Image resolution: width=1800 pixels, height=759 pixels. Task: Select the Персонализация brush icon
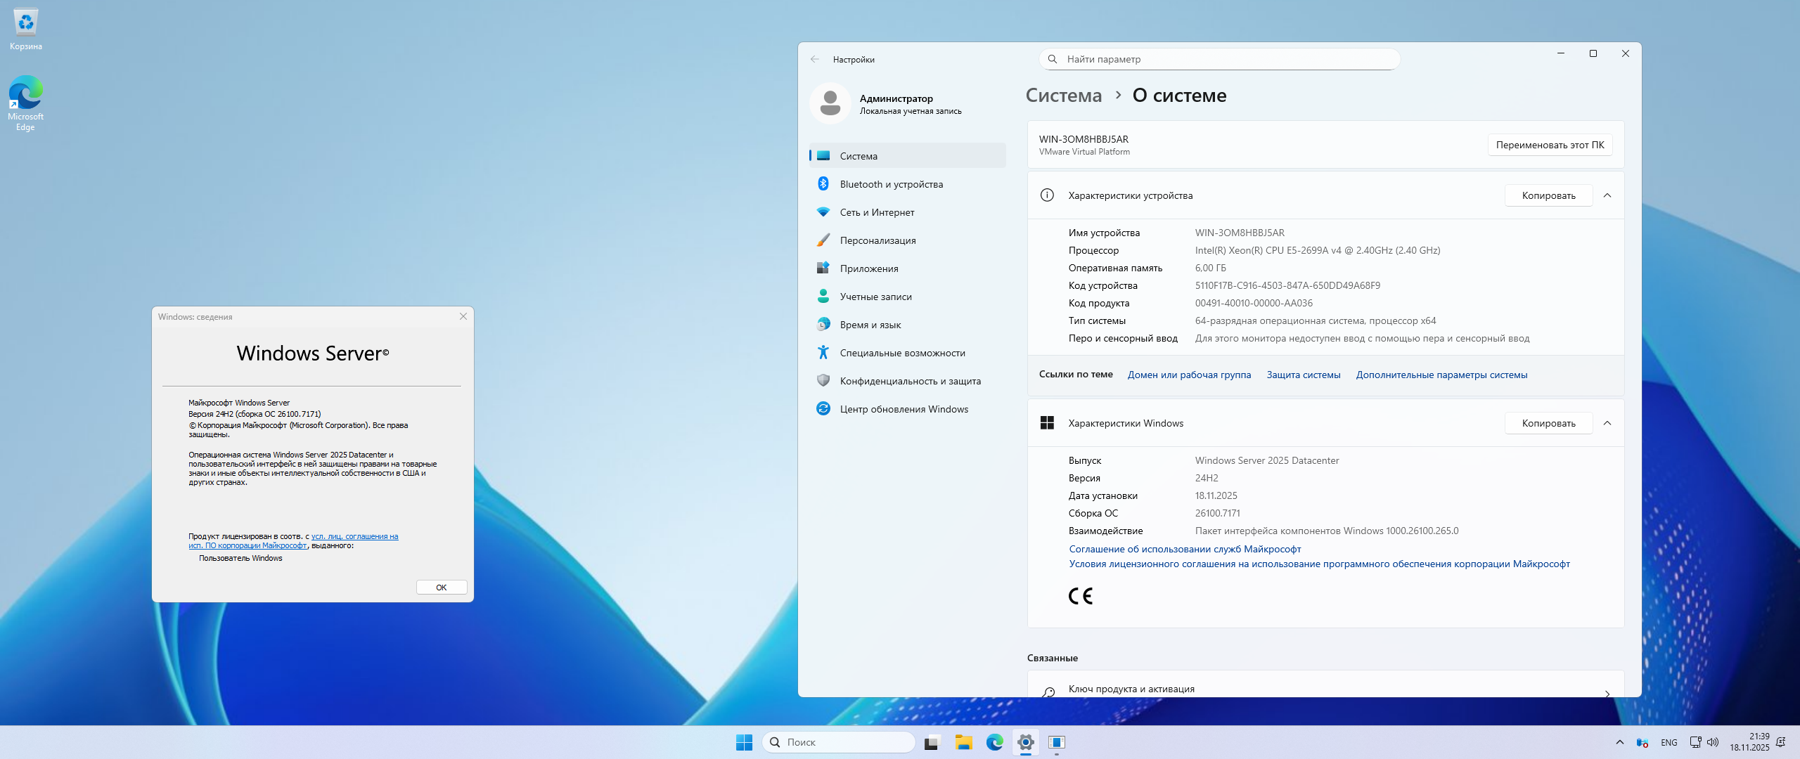click(823, 240)
